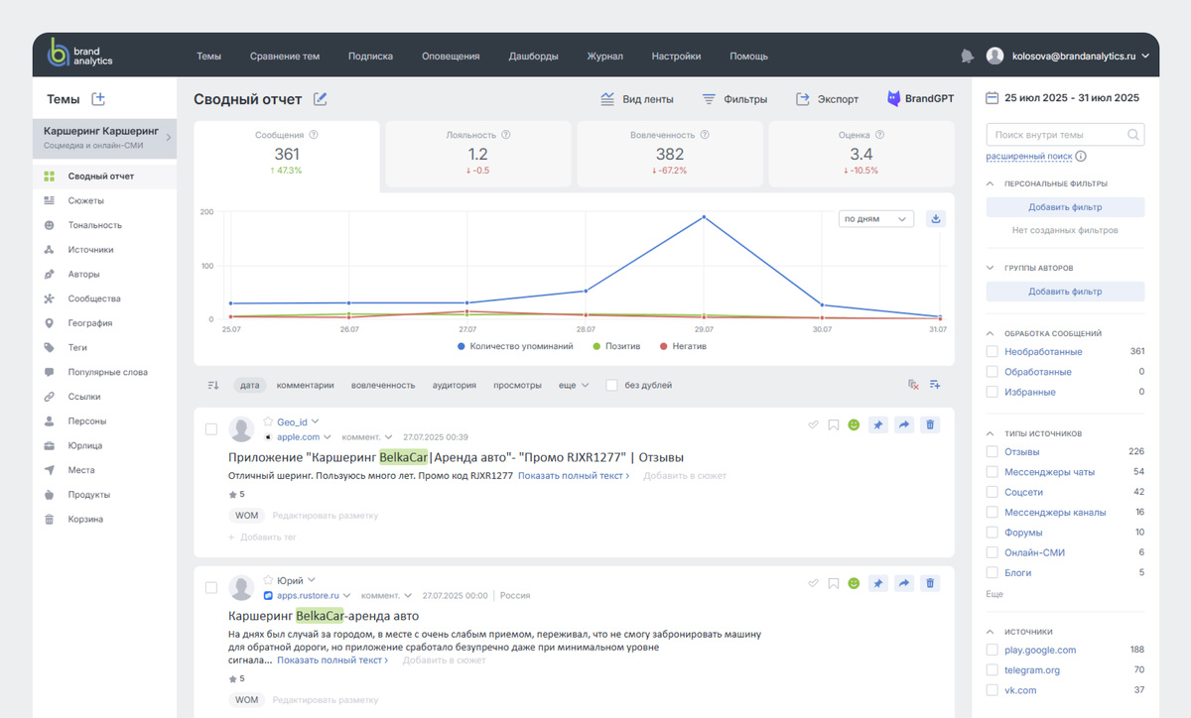
Task: Click the Экспорт button
Action: click(x=828, y=99)
